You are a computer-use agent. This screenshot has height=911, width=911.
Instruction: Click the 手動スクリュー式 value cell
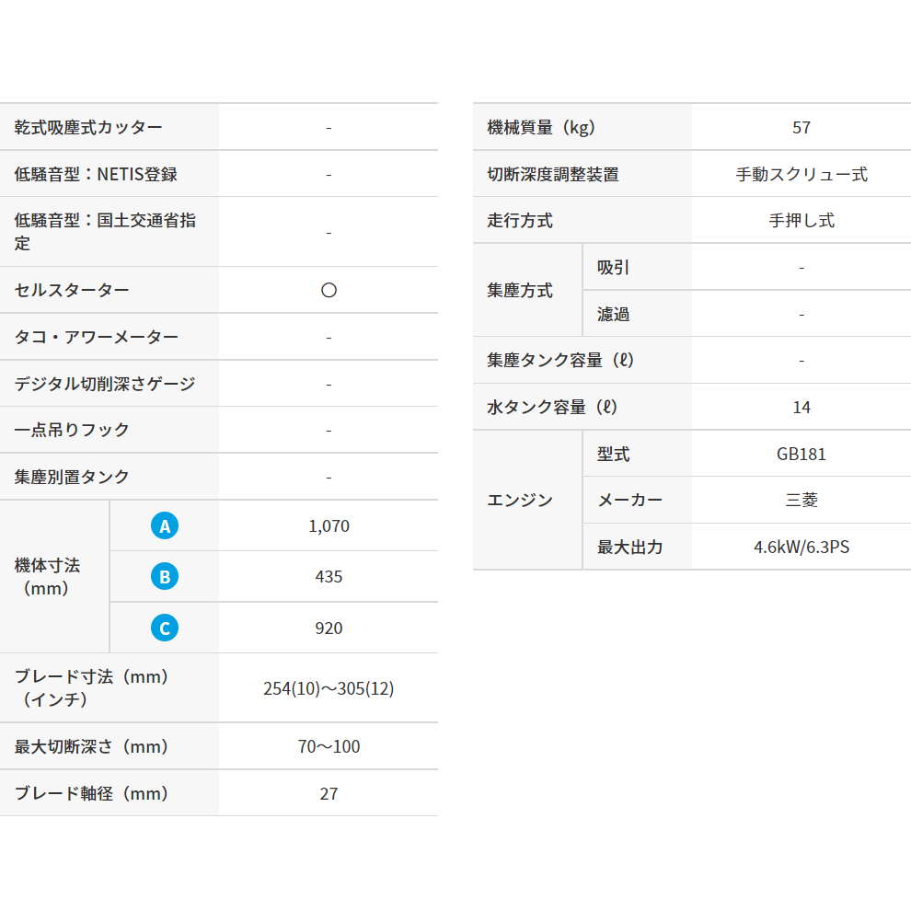pyautogui.click(x=801, y=174)
